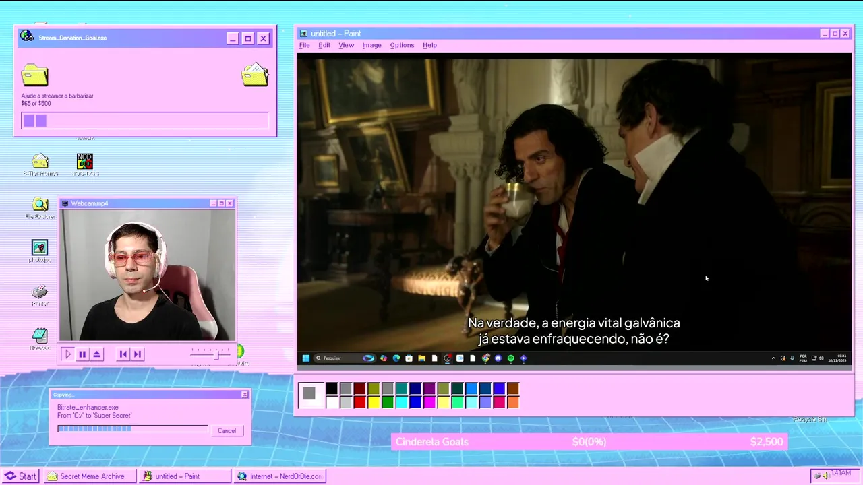Click 'Ajude a streamer a barbarizar' text
The width and height of the screenshot is (863, 485).
[x=57, y=96]
